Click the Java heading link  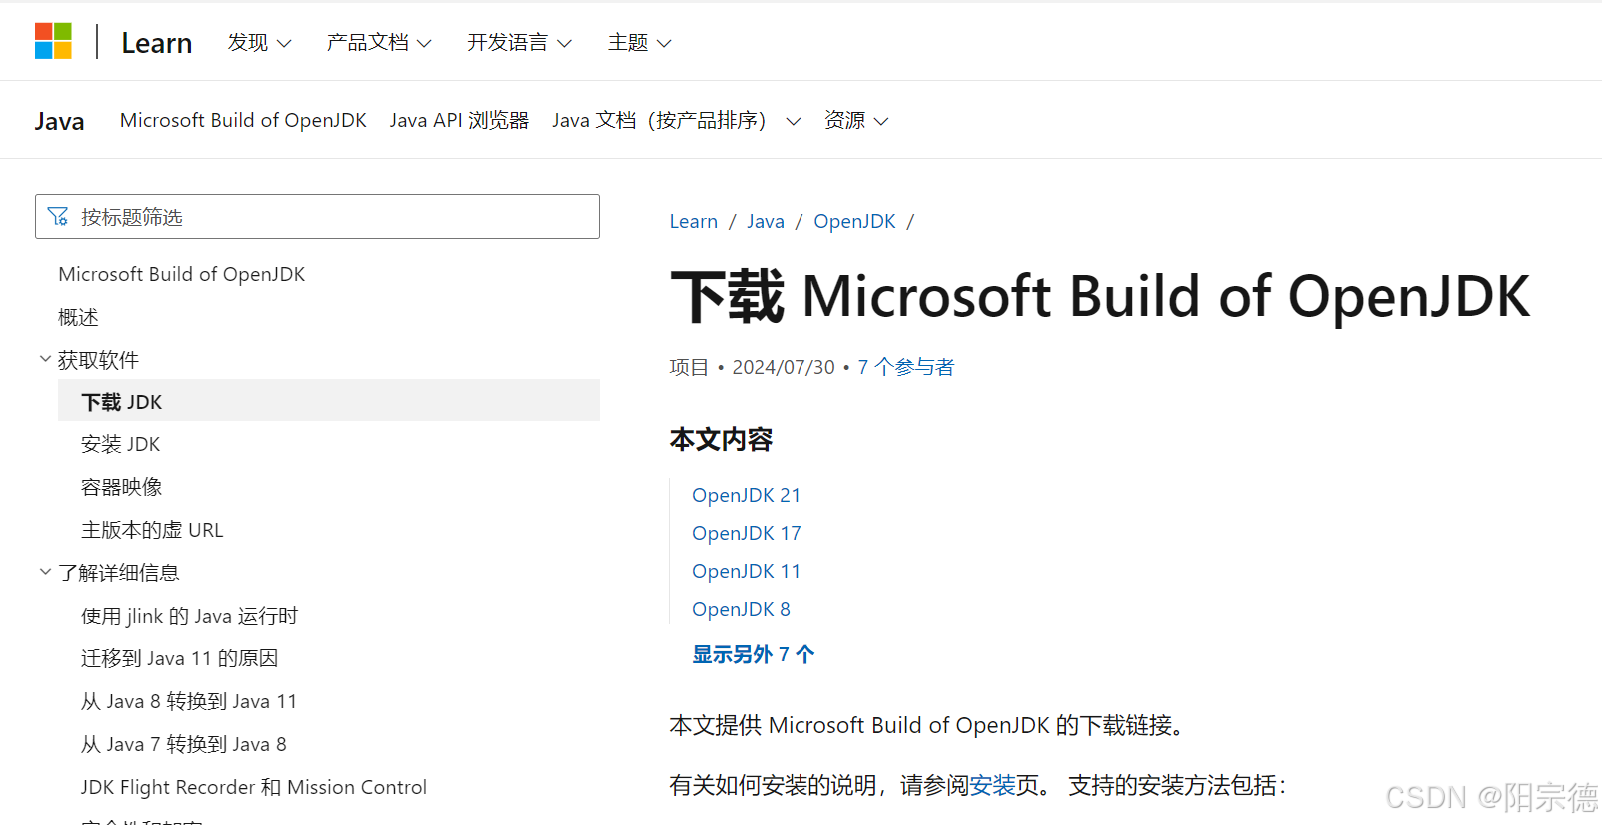[60, 121]
